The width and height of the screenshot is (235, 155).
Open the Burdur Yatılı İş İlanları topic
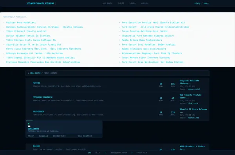click(x=28, y=36)
